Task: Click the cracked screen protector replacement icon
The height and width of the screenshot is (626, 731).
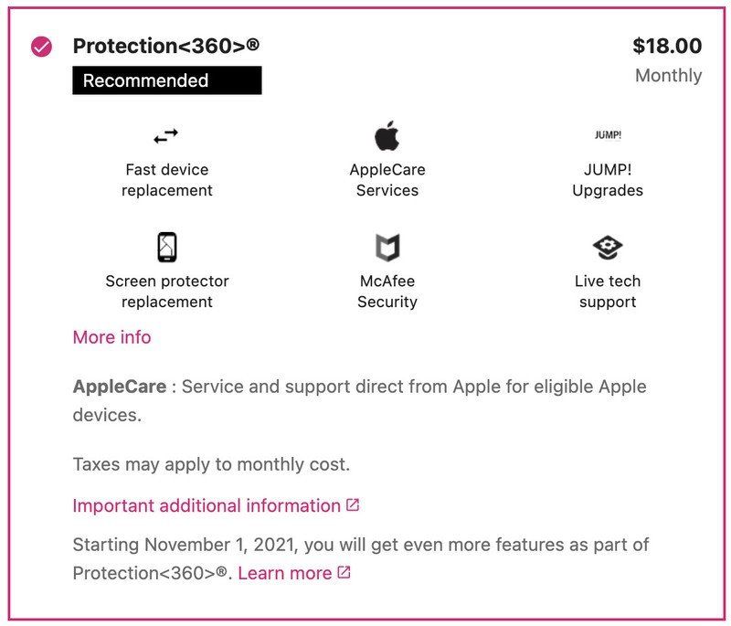Action: pos(167,247)
